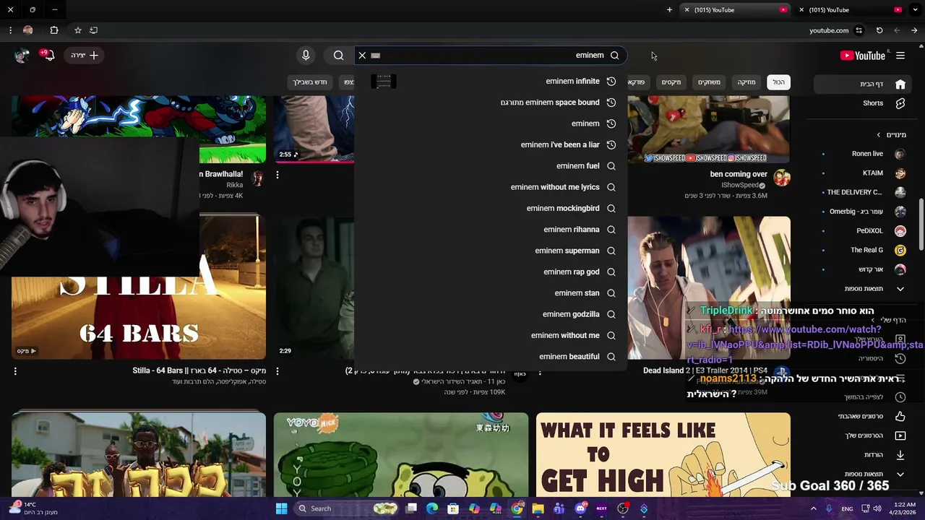
Task: Open the browser extensions puzzle icon
Action: pyautogui.click(x=54, y=30)
